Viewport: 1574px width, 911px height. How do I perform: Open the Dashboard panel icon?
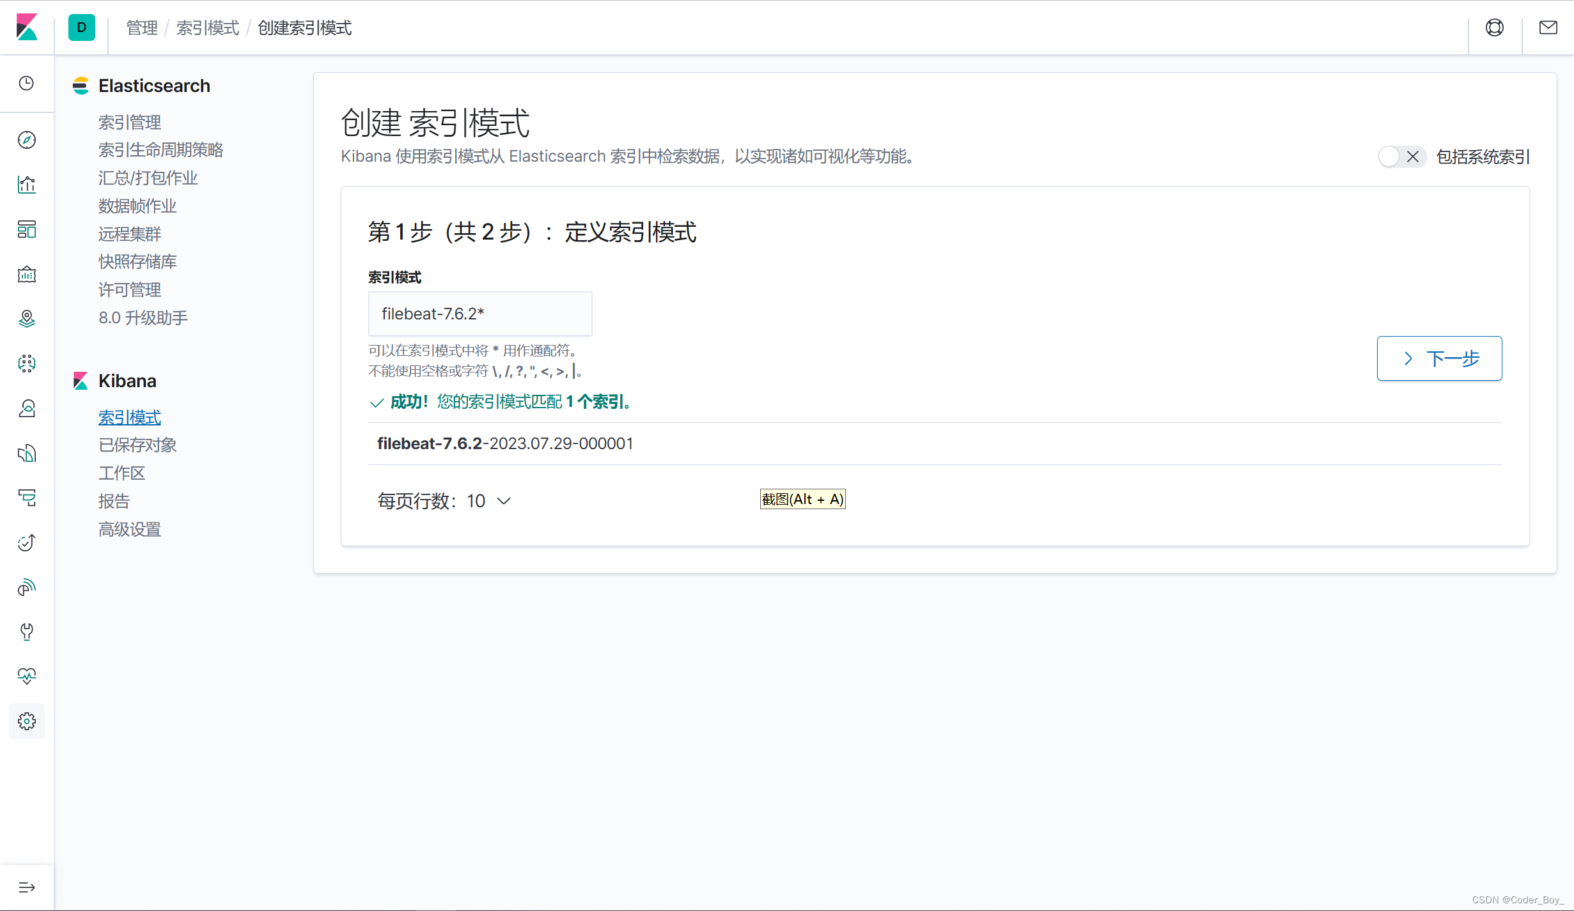pyautogui.click(x=26, y=229)
